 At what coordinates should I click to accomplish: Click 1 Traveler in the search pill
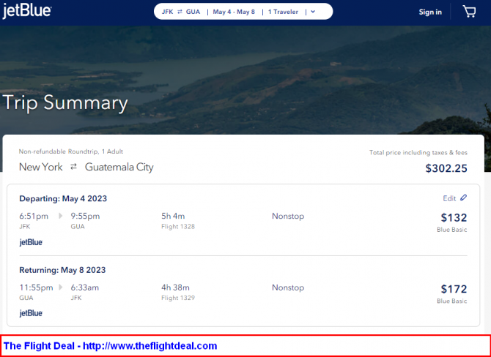(283, 12)
